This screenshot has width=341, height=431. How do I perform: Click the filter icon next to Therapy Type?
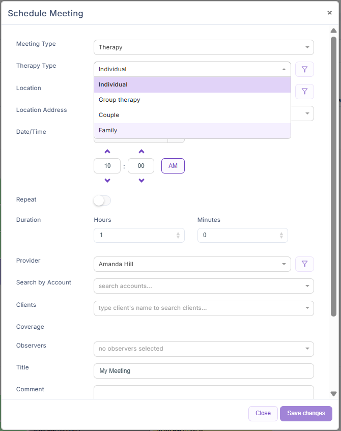(x=304, y=69)
